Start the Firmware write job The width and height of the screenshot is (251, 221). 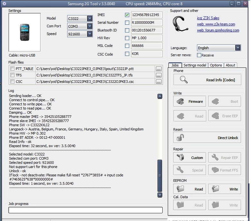190,102
